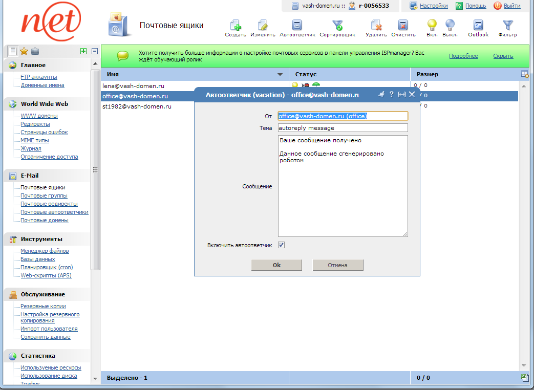
Task: Click the Сортировщик filter icon
Action: [x=337, y=26]
